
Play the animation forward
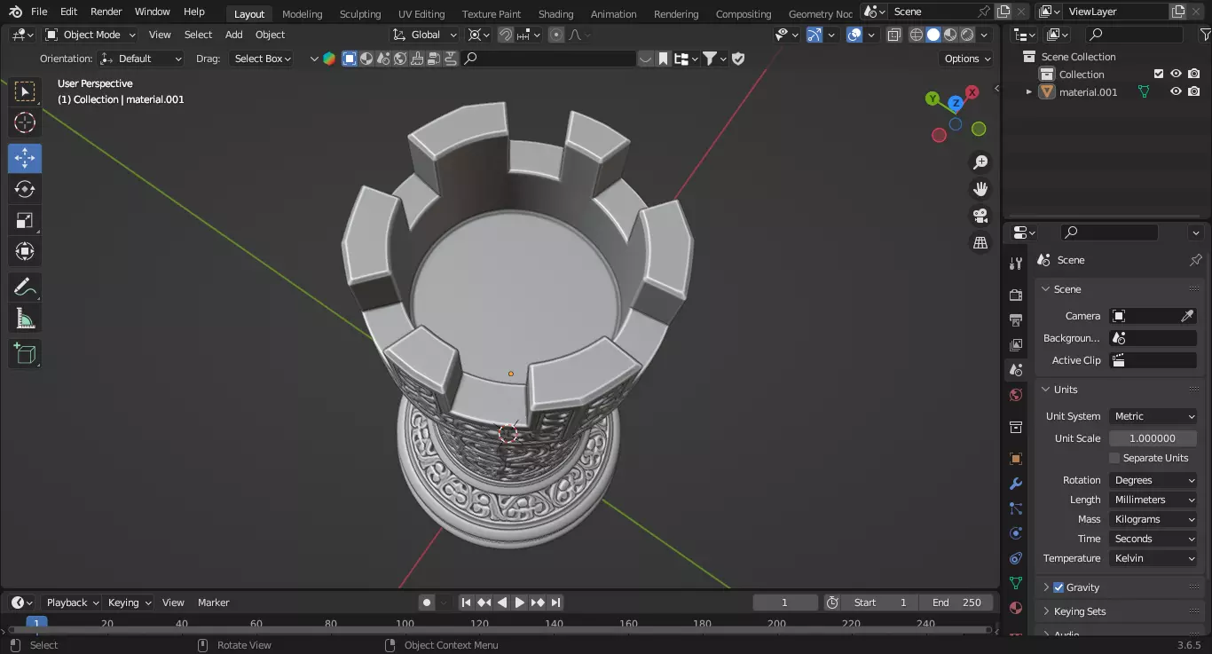[520, 603]
